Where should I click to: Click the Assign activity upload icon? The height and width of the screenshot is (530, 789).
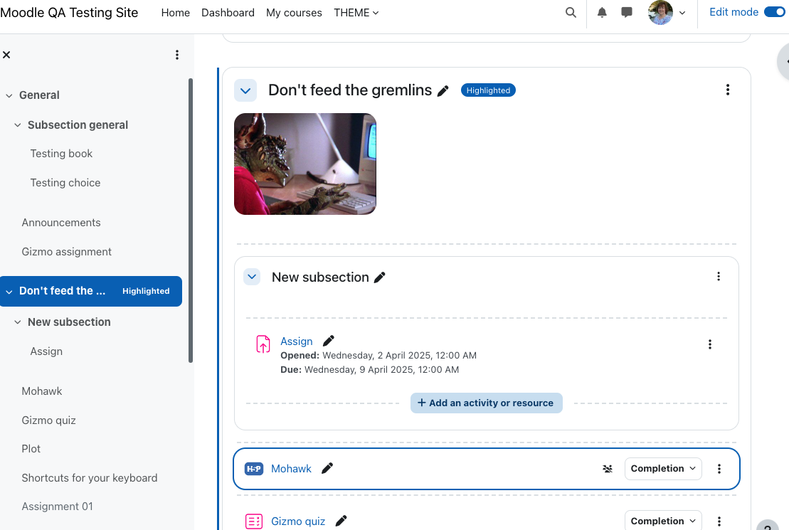[x=263, y=344]
